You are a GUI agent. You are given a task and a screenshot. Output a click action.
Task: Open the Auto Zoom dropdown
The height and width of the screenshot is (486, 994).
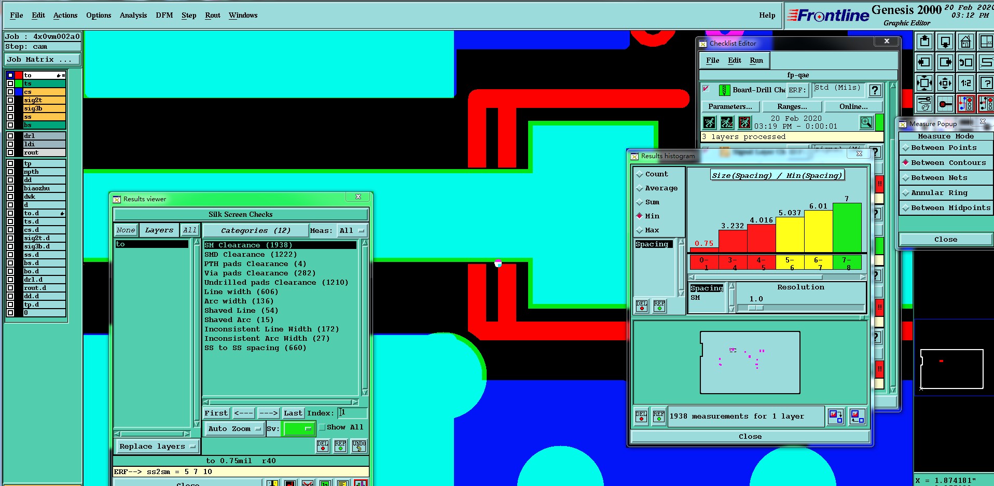[x=234, y=429]
